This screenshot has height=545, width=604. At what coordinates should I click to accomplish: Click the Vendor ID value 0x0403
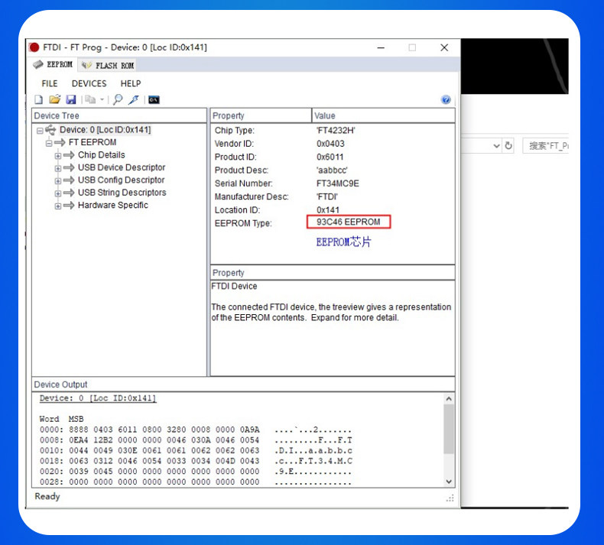pos(330,144)
